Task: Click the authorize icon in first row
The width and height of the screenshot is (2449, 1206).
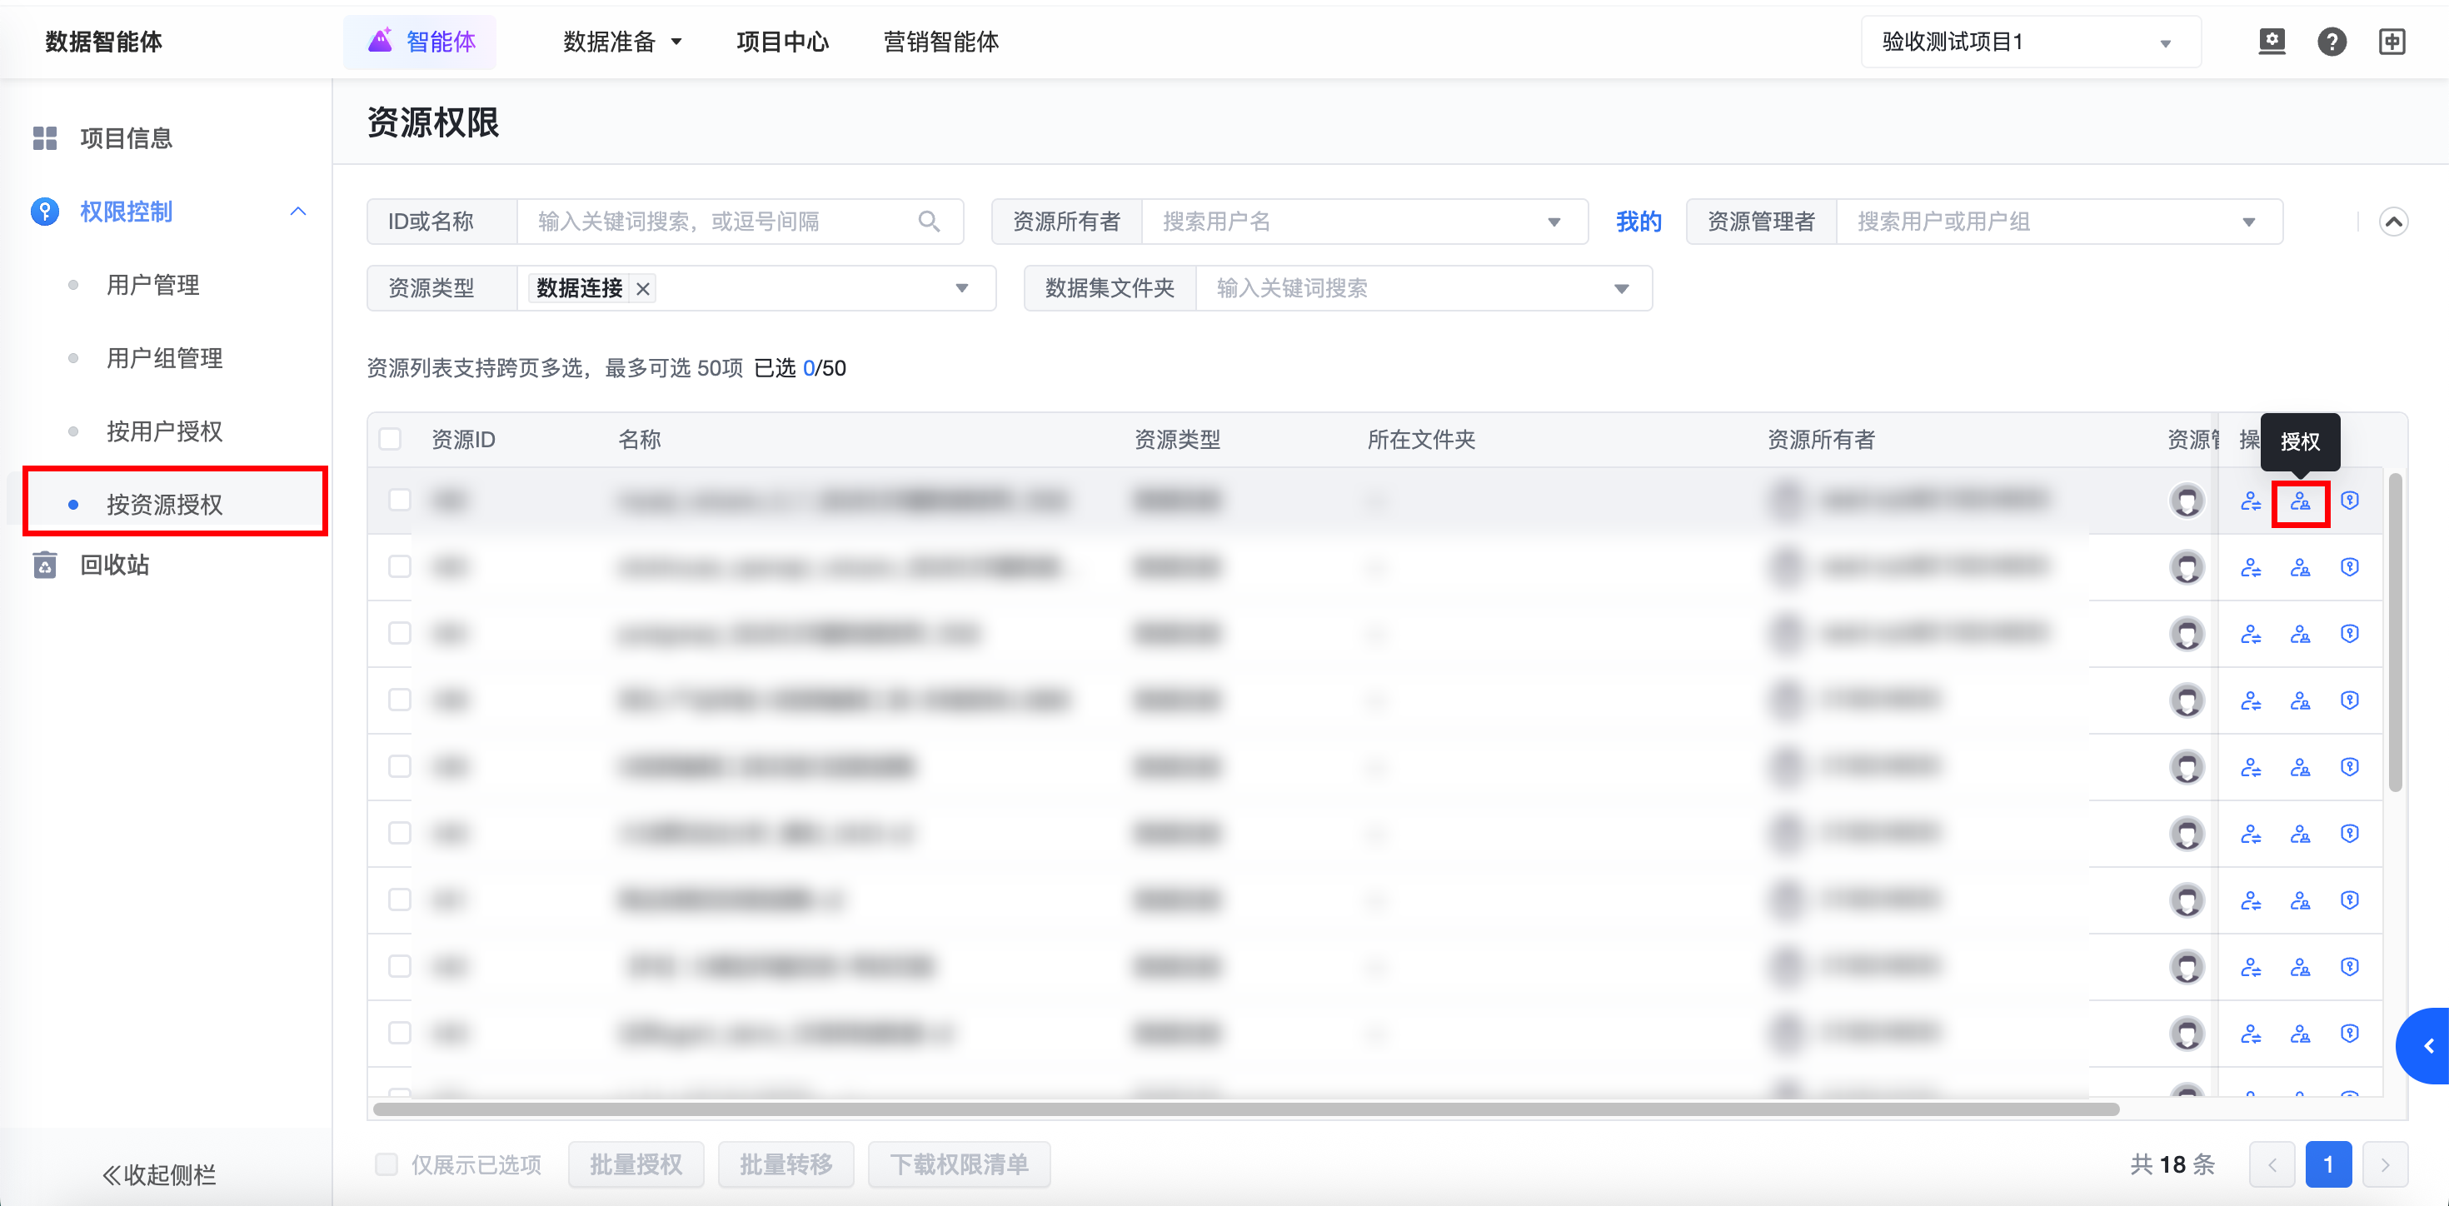Action: point(2300,501)
